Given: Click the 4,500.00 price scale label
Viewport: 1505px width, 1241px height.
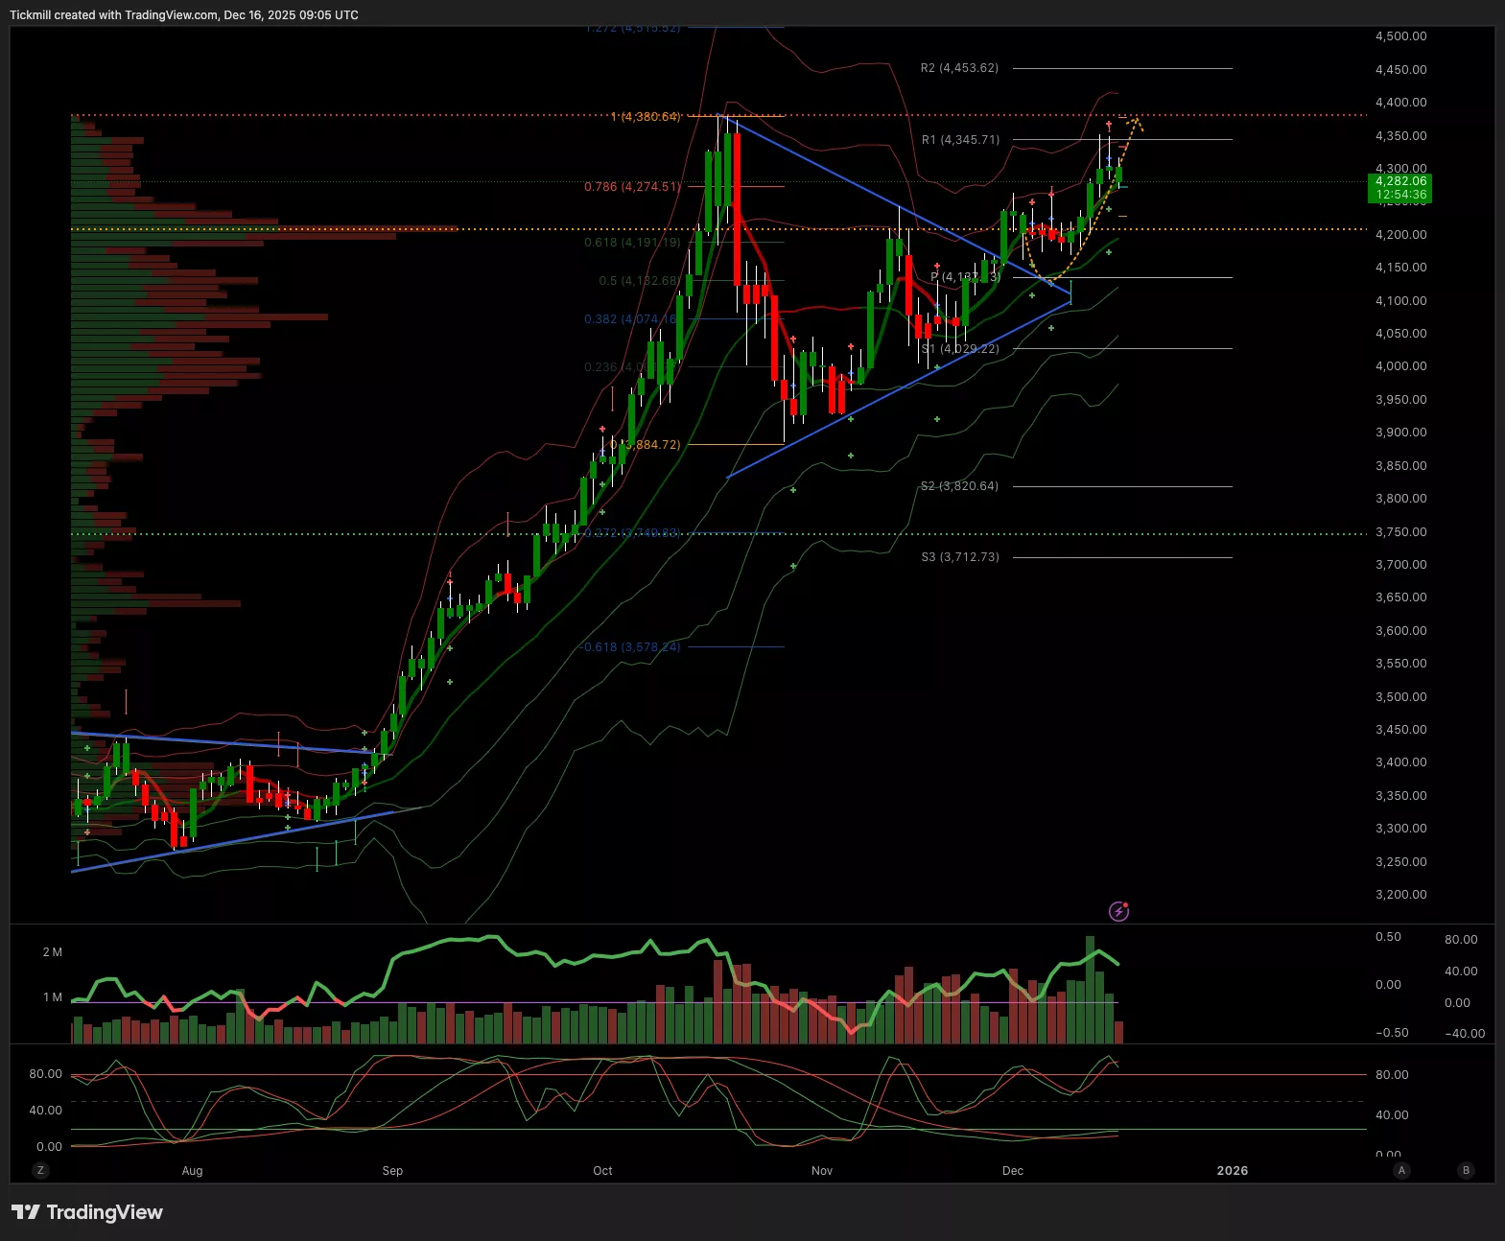Looking at the screenshot, I should tap(1400, 36).
